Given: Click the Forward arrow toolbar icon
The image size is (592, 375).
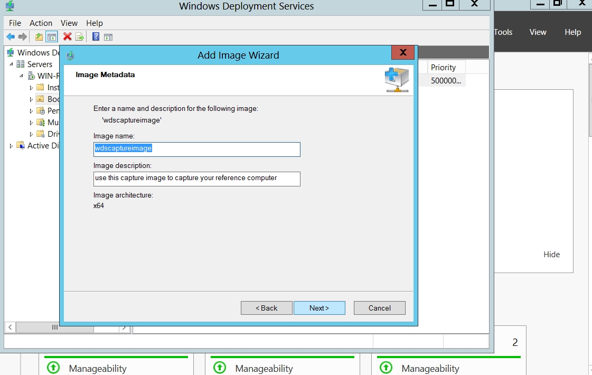Looking at the screenshot, I should pos(23,37).
